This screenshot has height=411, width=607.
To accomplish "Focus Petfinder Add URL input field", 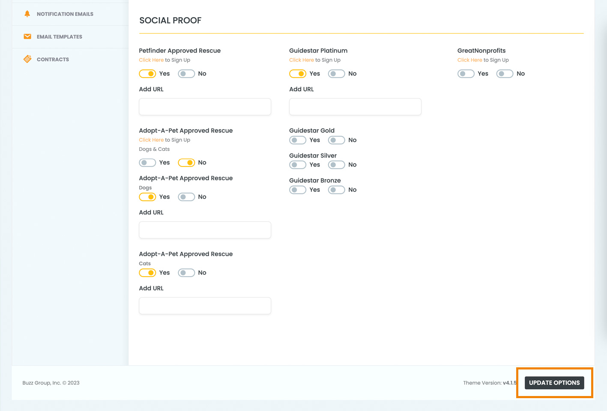I will [x=205, y=107].
